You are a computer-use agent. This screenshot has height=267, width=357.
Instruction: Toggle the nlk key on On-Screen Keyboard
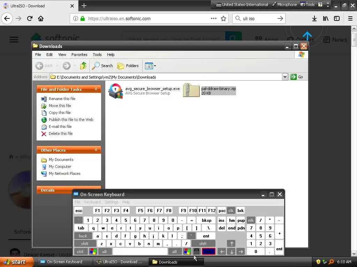tap(251, 220)
